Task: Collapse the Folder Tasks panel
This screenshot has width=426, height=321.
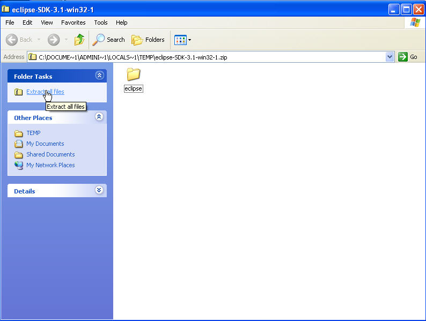Action: pyautogui.click(x=99, y=76)
